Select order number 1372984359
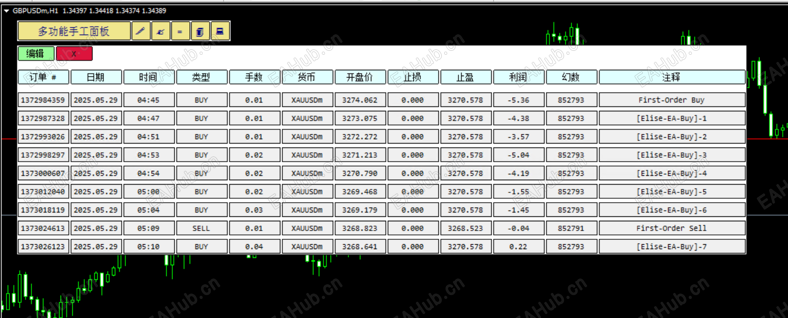Viewport: 788px width, 318px height. 43,100
